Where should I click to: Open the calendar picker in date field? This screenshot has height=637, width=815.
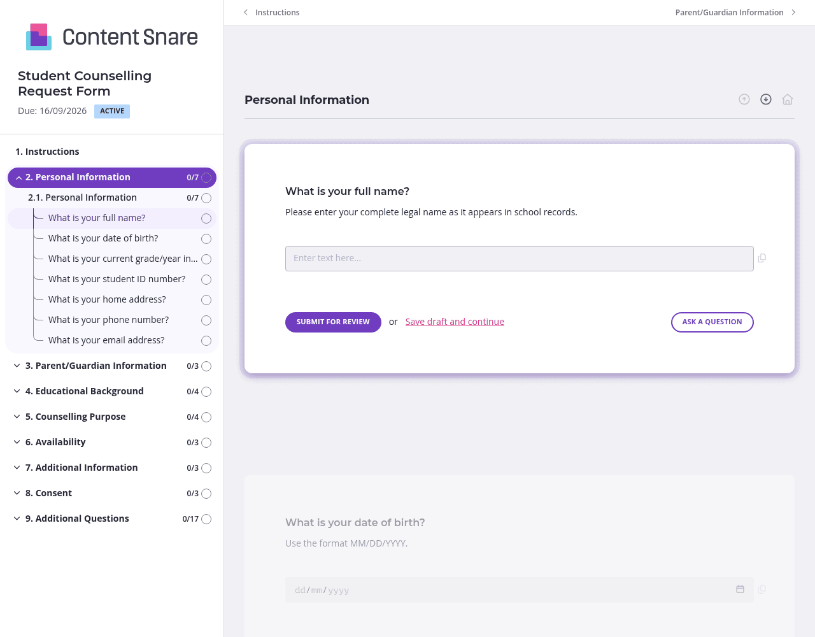click(740, 589)
